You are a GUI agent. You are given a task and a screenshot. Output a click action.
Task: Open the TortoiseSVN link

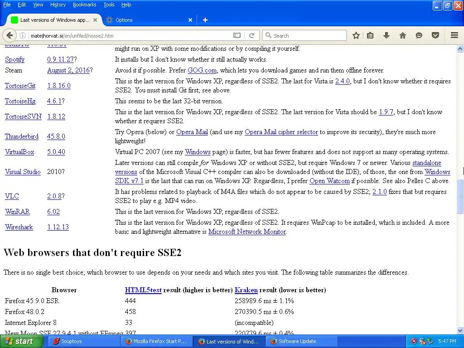[23, 116]
